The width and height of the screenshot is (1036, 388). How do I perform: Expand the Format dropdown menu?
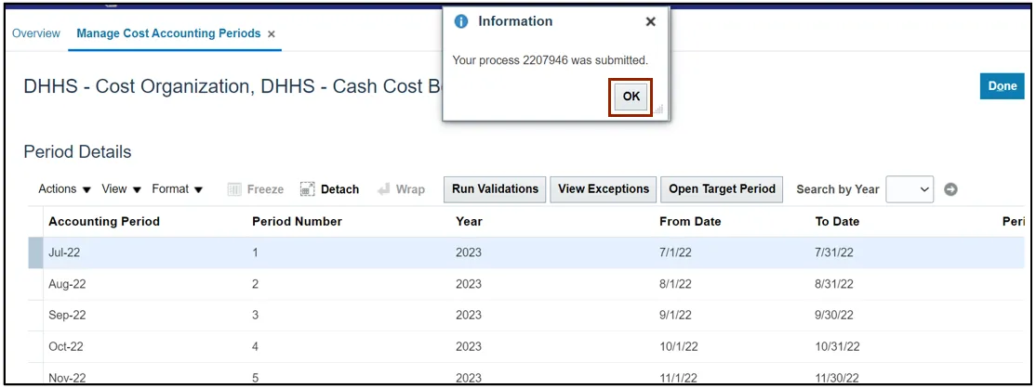click(177, 189)
